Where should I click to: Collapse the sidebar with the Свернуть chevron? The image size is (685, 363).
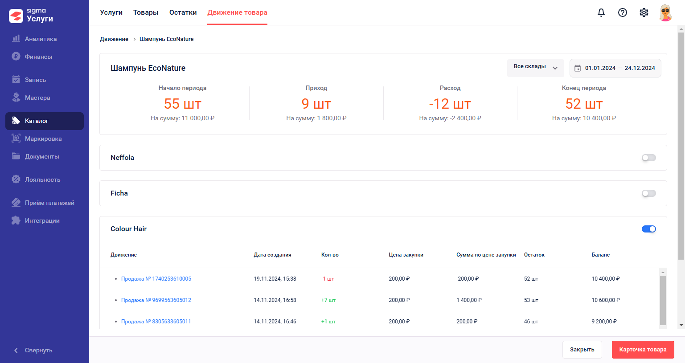(x=16, y=351)
